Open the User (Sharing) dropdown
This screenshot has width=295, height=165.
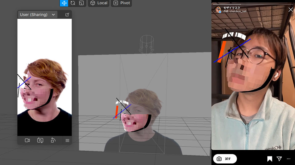tap(37, 15)
